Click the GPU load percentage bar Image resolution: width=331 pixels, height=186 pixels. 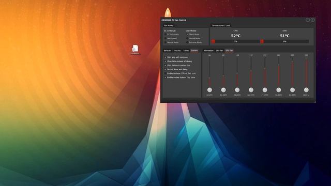[x=284, y=41]
